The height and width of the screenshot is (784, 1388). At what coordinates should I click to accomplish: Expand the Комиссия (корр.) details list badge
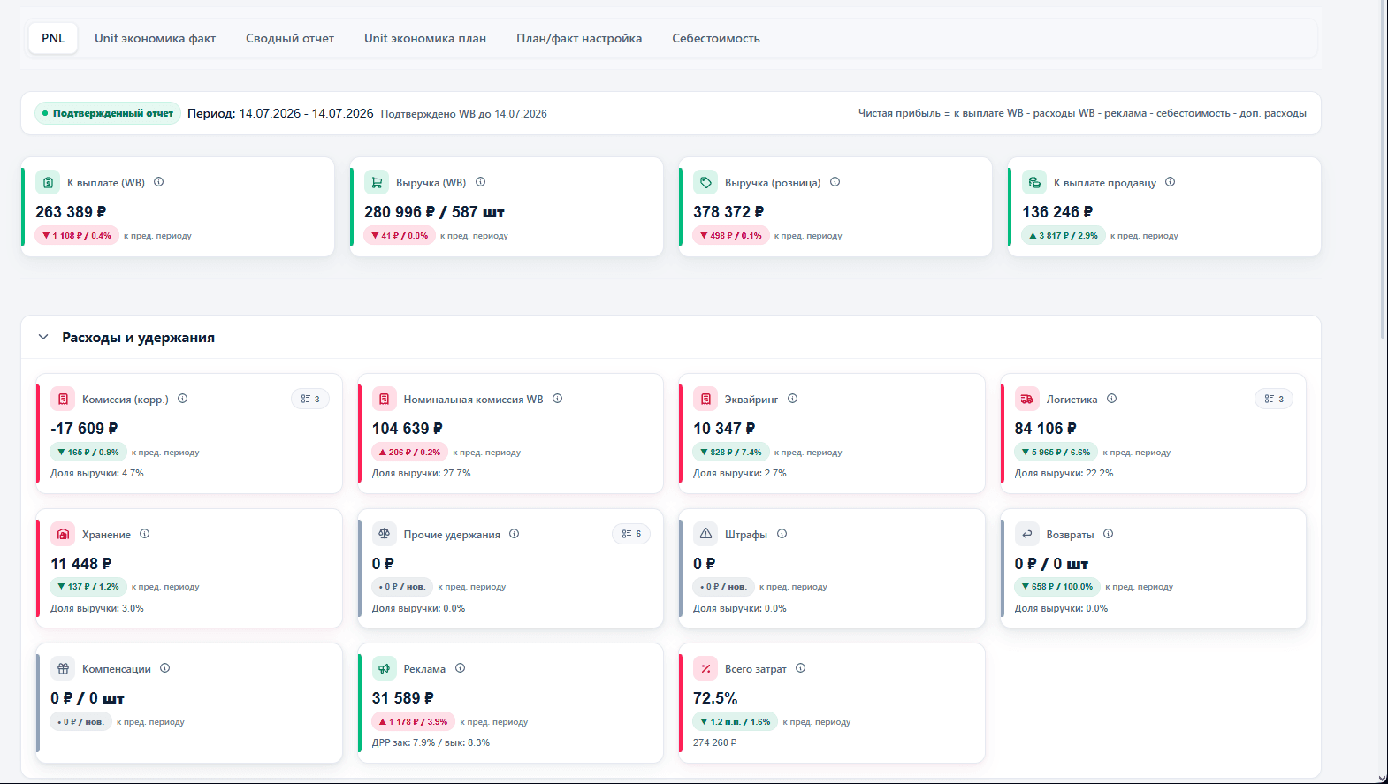[310, 399]
